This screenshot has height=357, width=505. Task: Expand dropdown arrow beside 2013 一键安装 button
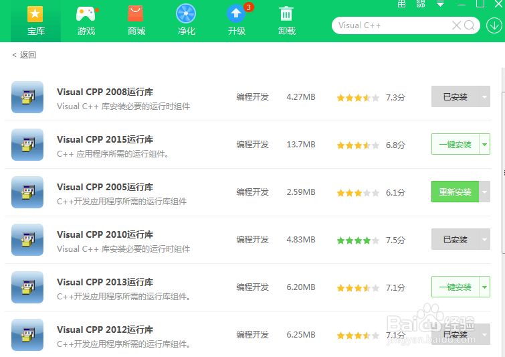pos(485,287)
